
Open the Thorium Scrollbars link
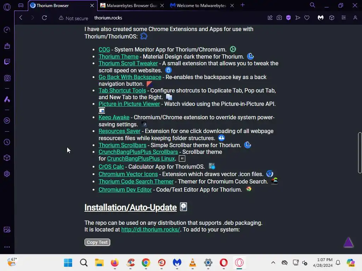pyautogui.click(x=122, y=145)
